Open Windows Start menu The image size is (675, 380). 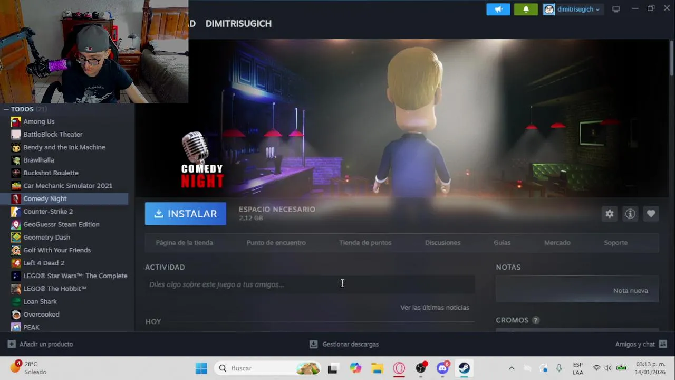201,368
